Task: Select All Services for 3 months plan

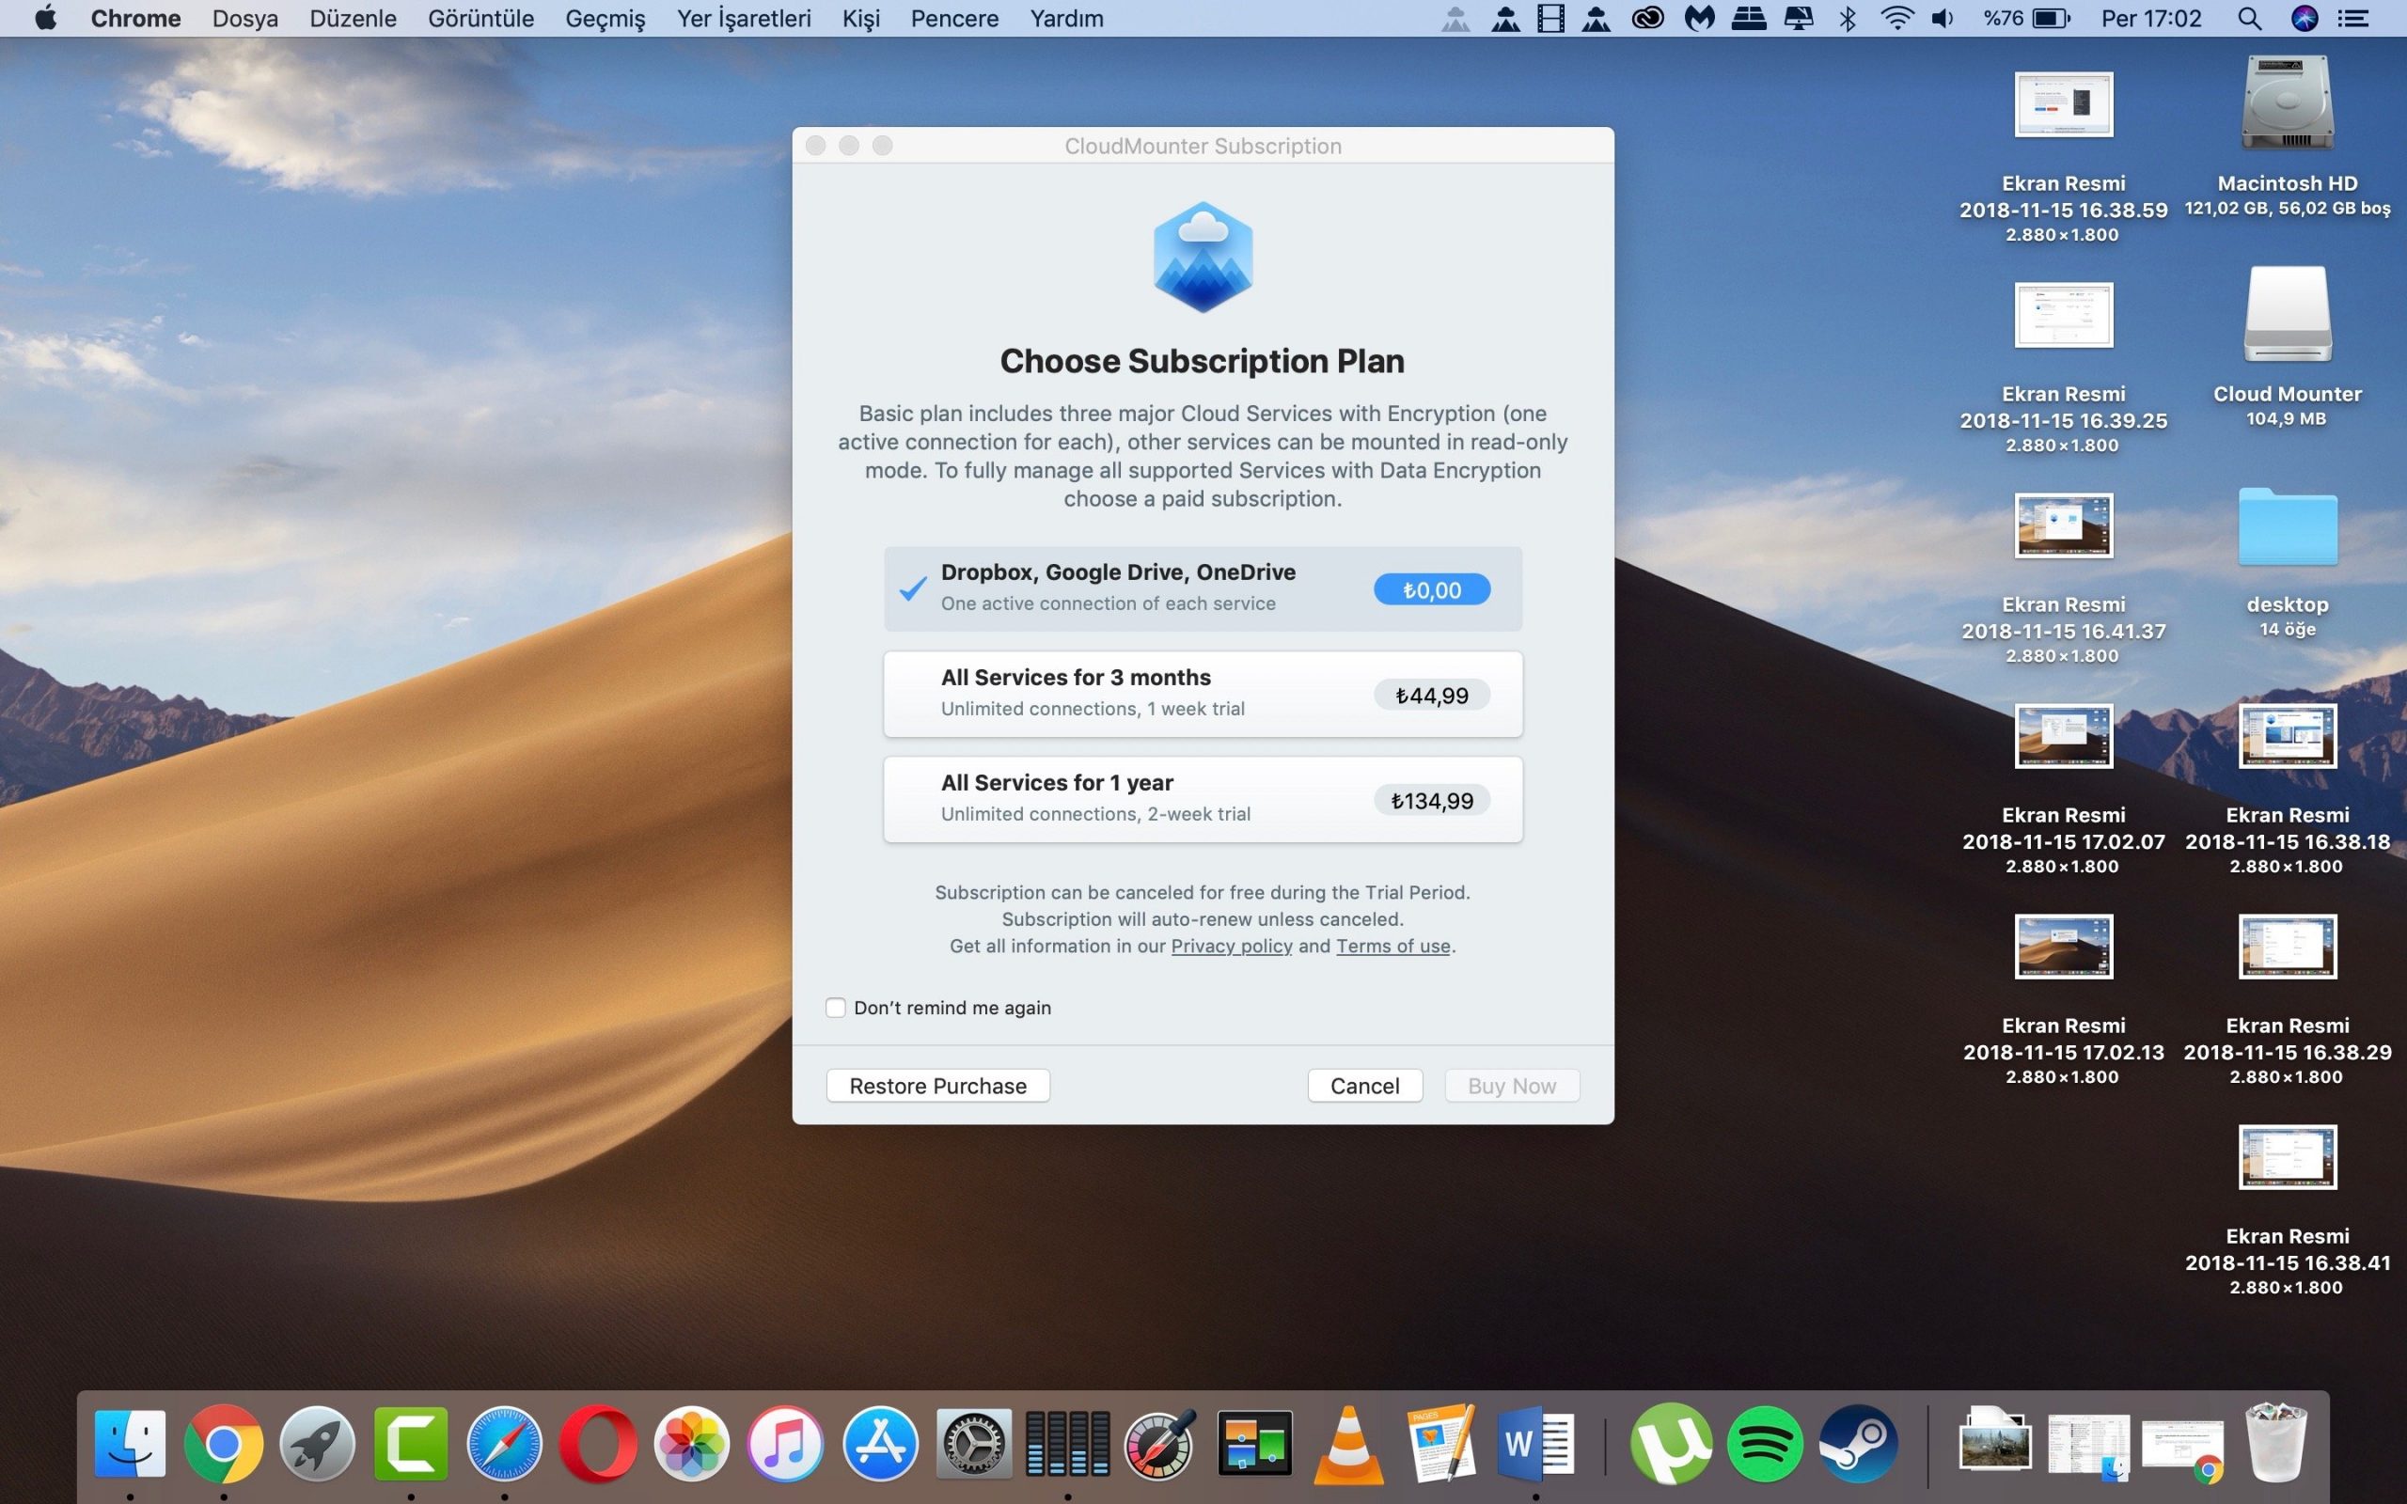Action: 1202,694
